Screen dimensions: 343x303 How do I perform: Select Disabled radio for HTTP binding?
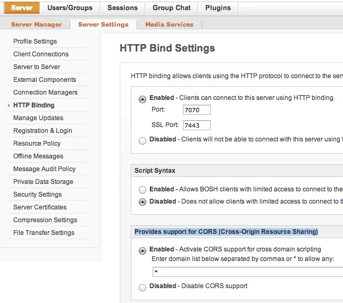(x=142, y=140)
